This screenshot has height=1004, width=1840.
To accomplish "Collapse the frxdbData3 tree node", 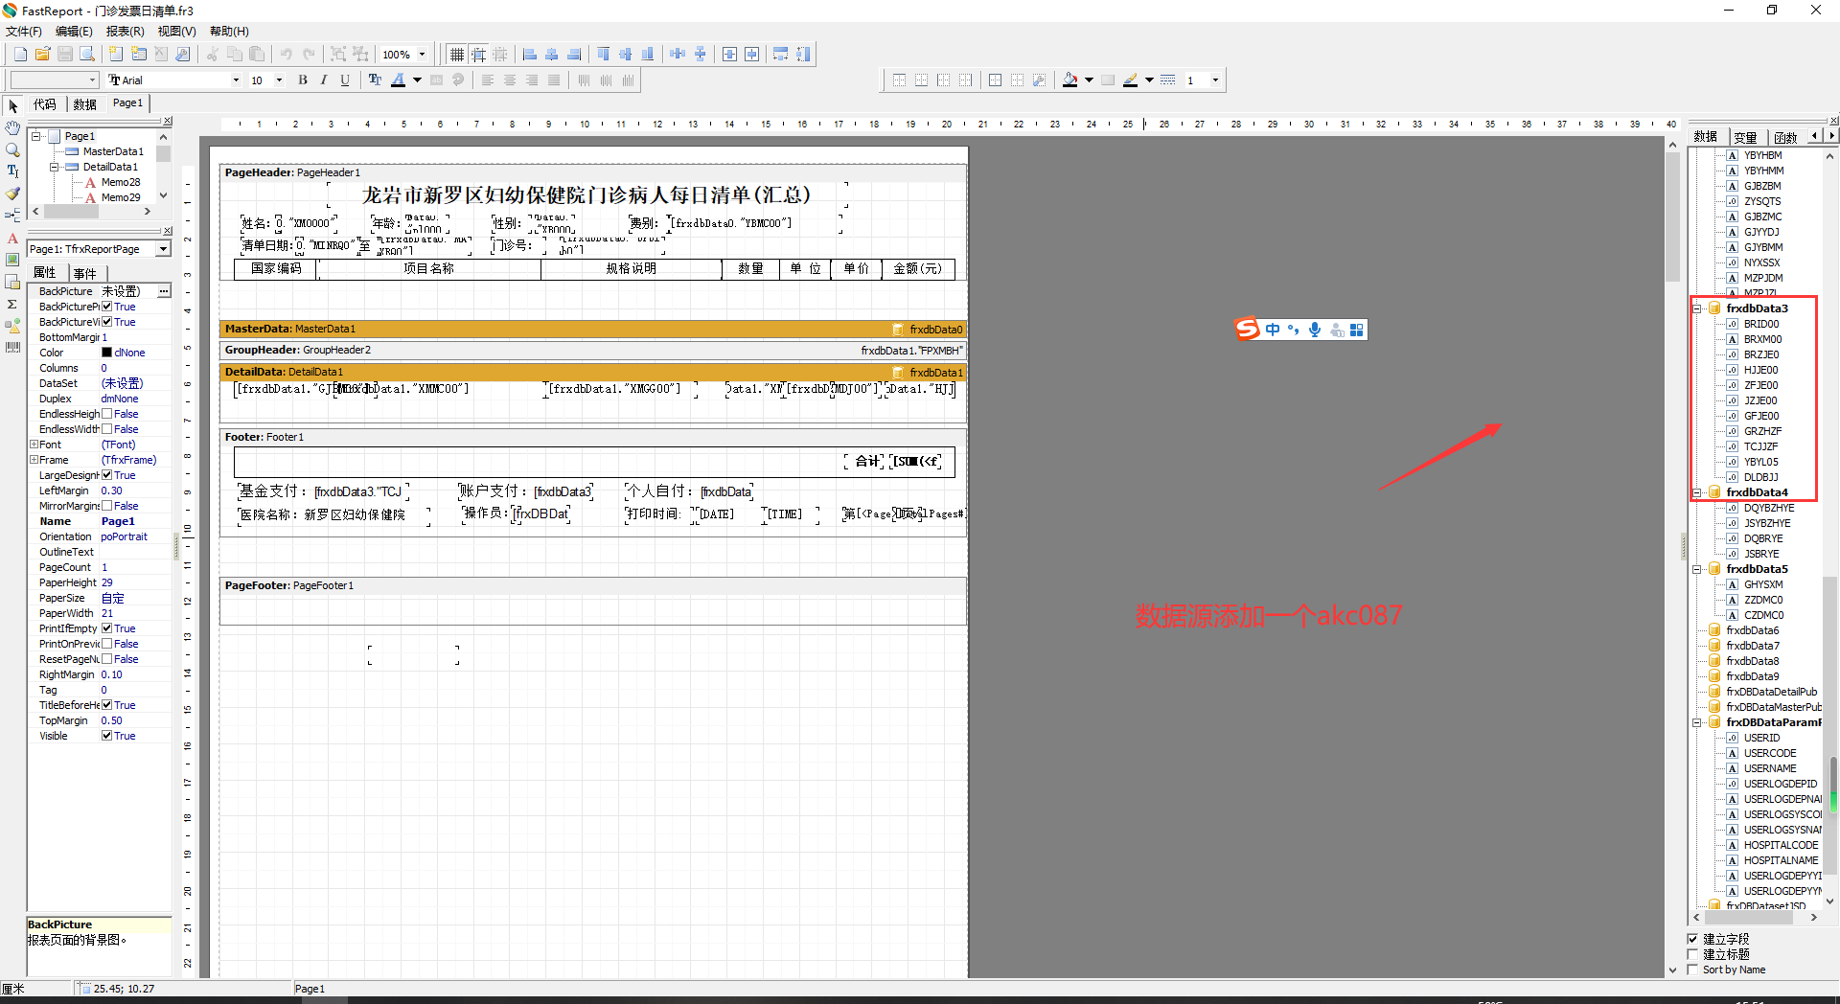I will [x=1697, y=308].
